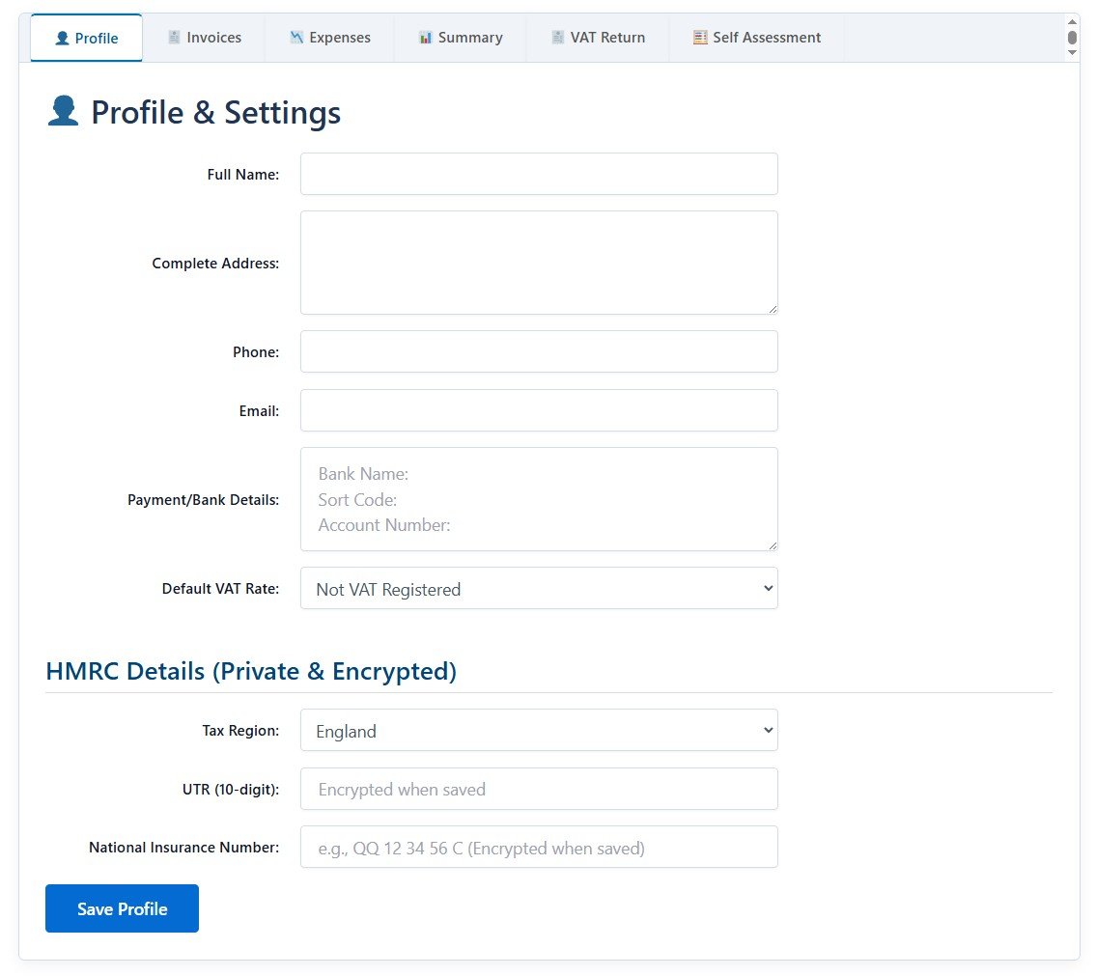The width and height of the screenshot is (1096, 976).
Task: Click the Email input field
Action: click(x=539, y=409)
